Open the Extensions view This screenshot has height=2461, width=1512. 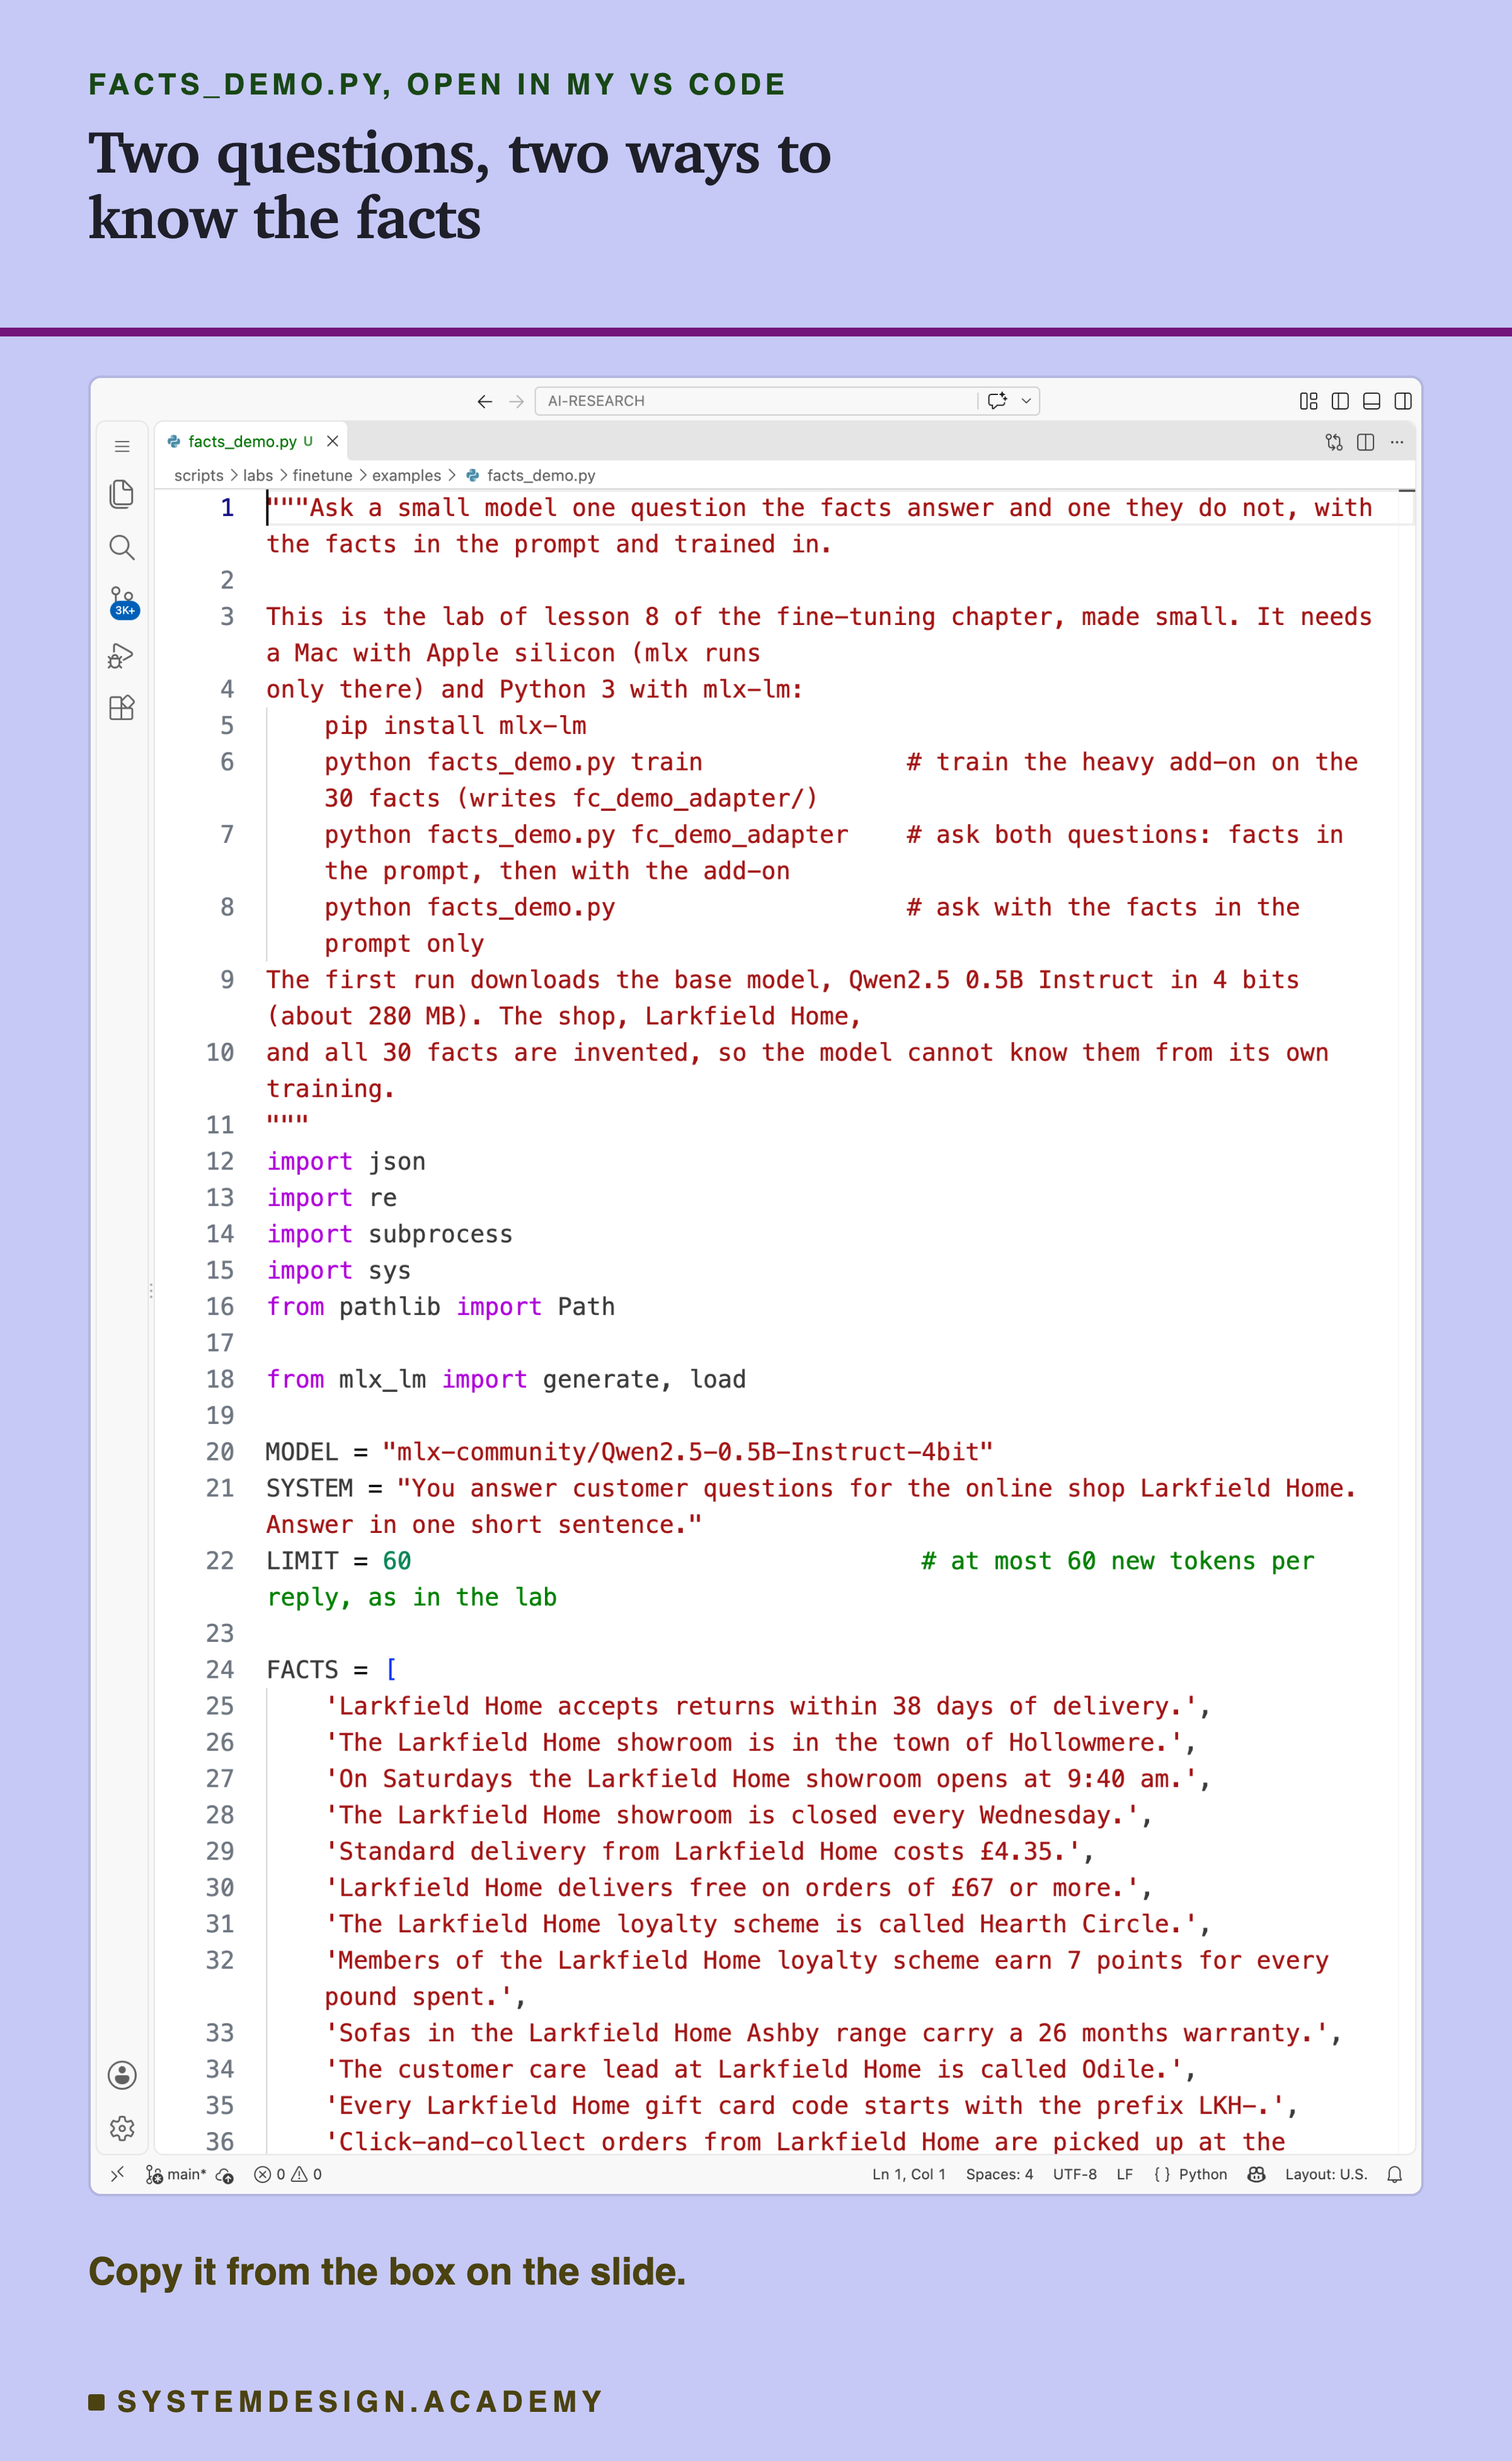(122, 708)
